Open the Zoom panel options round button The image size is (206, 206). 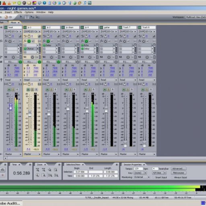point(59,165)
